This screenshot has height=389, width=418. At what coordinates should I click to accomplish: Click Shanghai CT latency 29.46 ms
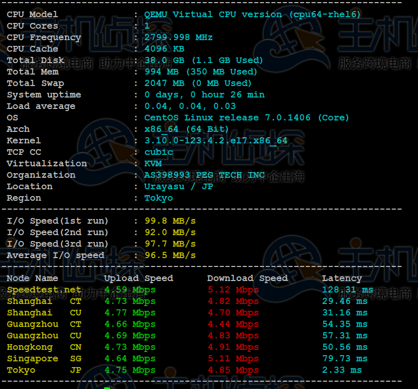click(345, 301)
